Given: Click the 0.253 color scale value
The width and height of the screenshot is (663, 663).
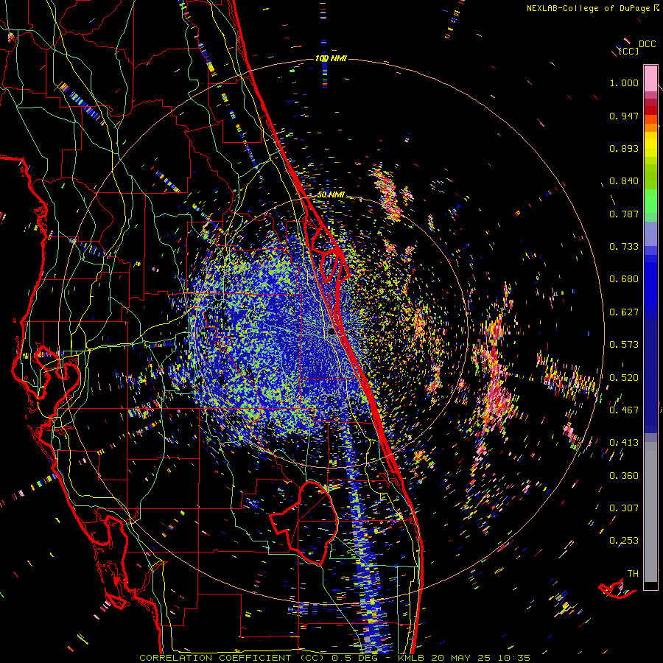Looking at the screenshot, I should pyautogui.click(x=624, y=541).
